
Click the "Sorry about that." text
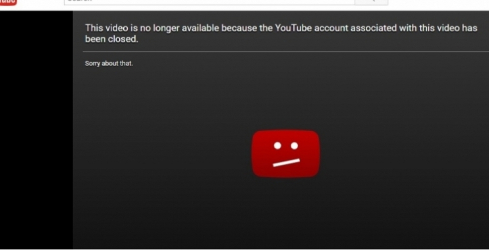click(x=109, y=63)
